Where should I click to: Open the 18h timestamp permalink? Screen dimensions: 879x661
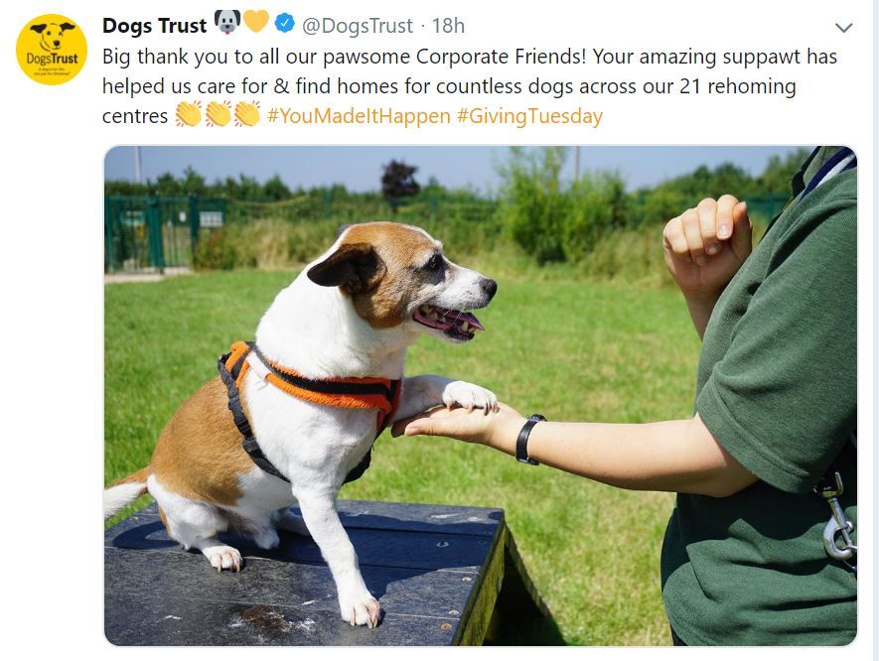click(x=448, y=26)
